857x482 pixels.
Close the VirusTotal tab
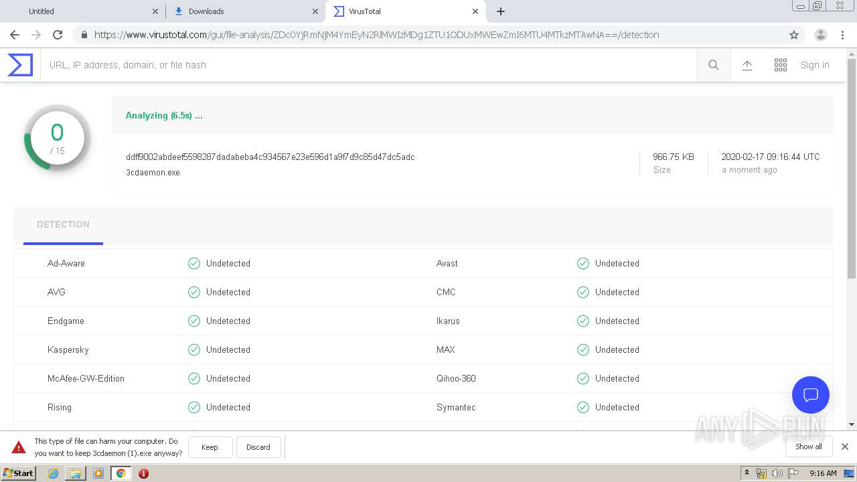click(x=475, y=11)
